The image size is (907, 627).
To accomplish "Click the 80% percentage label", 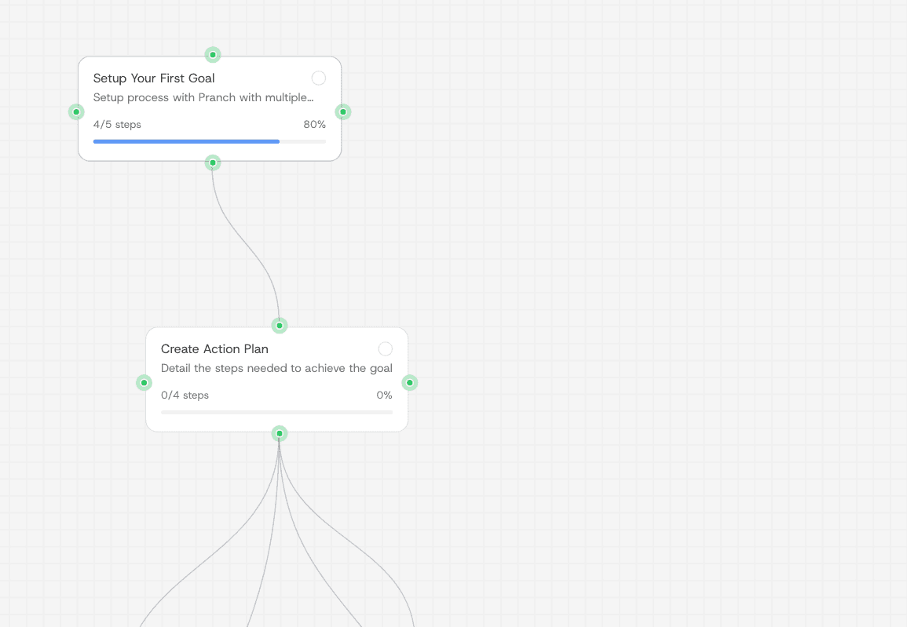I will tap(314, 125).
